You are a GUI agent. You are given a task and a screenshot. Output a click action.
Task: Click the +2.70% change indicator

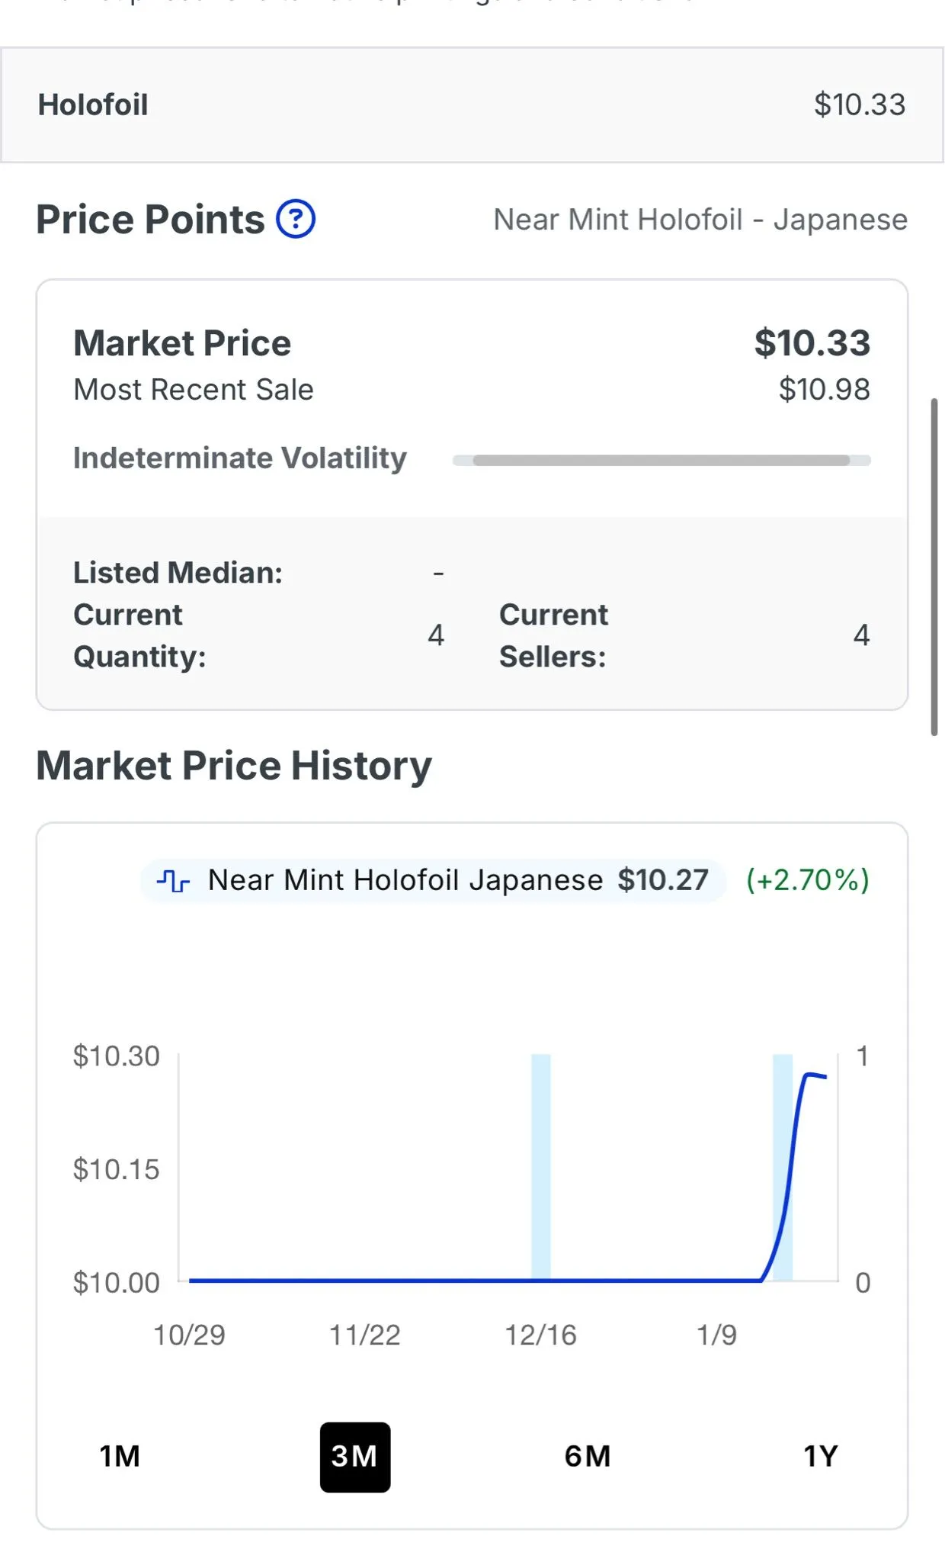coord(808,880)
